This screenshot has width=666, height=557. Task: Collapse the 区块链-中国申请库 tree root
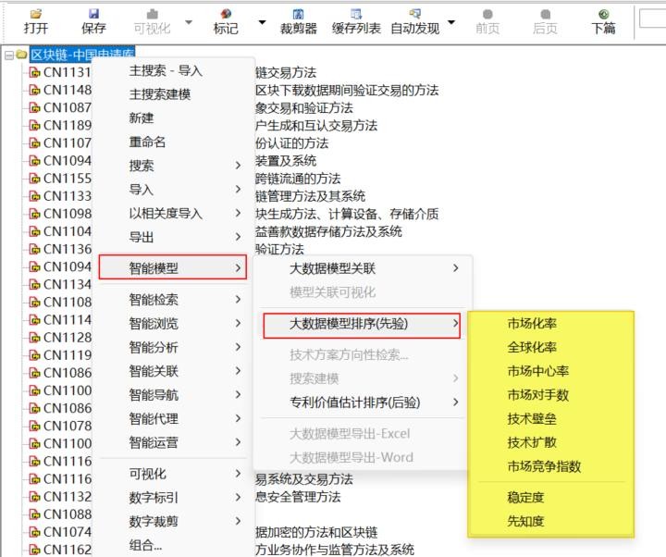(x=8, y=56)
